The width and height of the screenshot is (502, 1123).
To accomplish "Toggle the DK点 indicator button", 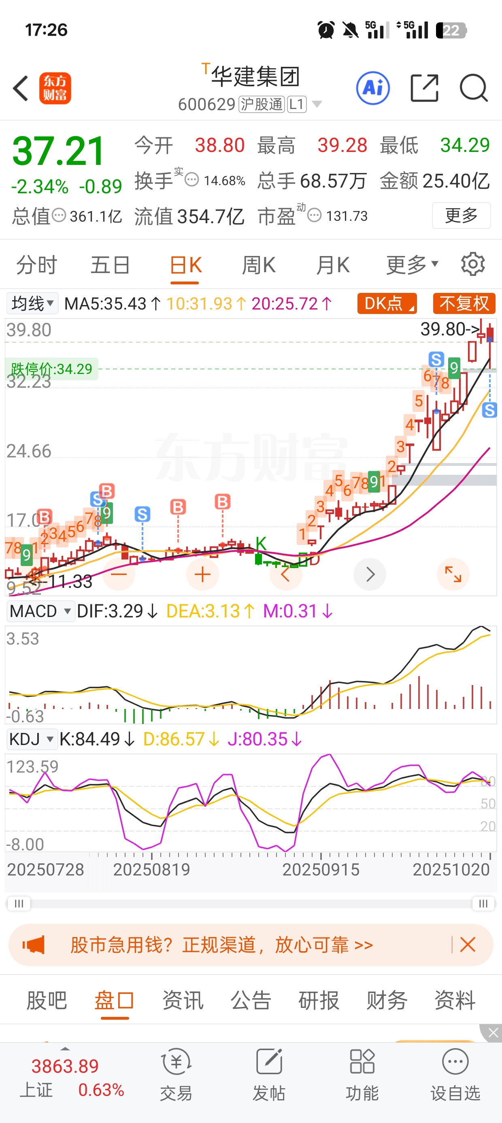I will pos(387,303).
